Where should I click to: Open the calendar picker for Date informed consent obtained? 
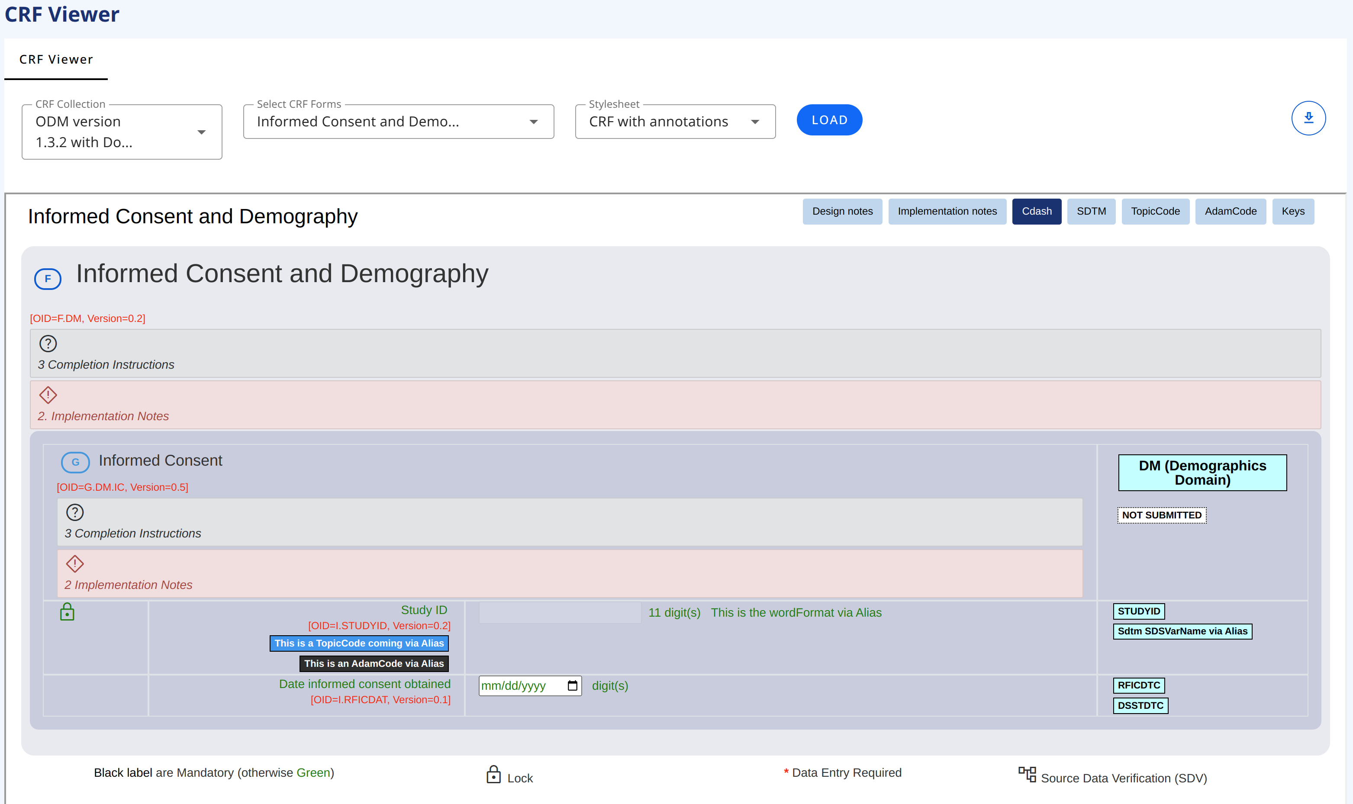pyautogui.click(x=572, y=685)
